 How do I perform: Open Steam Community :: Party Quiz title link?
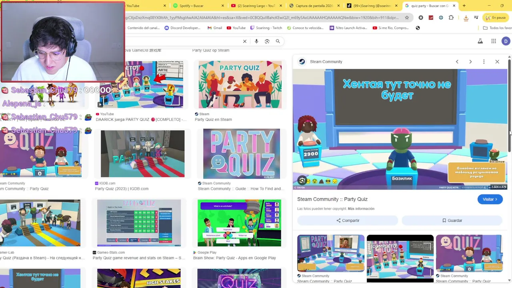(332, 199)
